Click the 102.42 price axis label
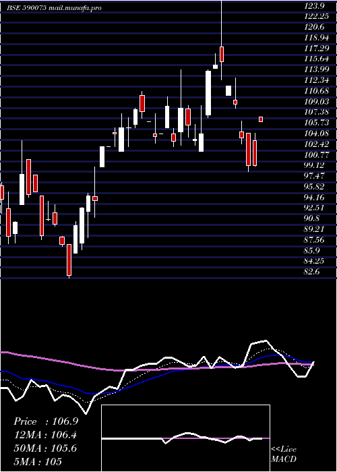 click(x=317, y=144)
